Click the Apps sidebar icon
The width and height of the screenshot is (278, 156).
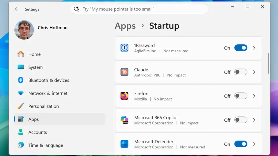click(21, 119)
